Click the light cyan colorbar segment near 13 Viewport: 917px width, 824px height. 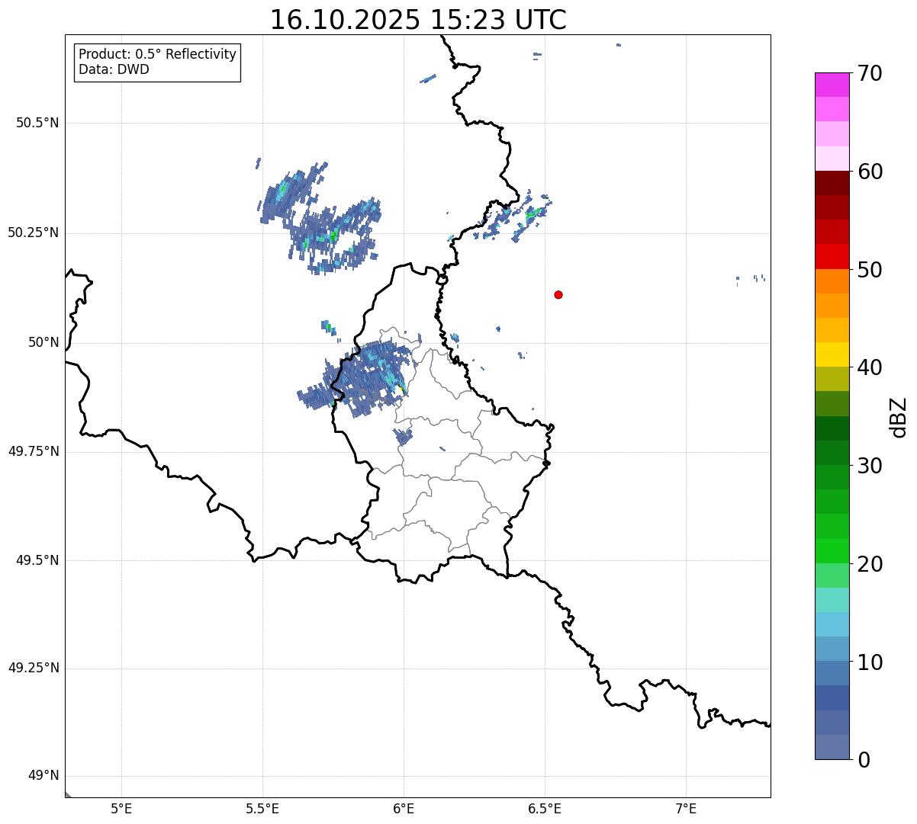[832, 625]
